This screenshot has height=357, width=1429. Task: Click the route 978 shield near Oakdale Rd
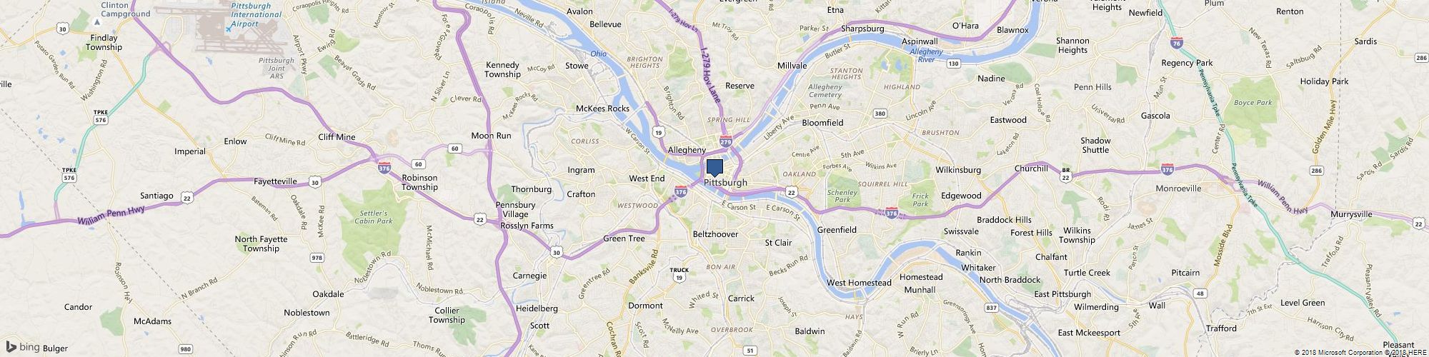[317, 257]
